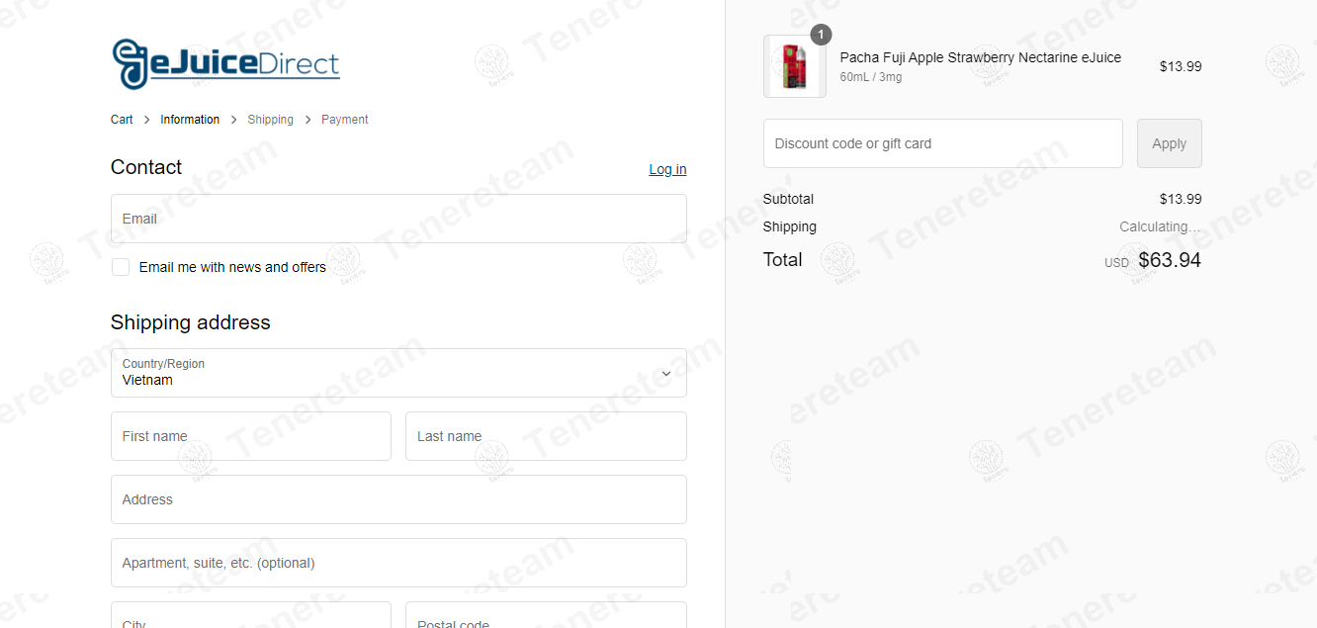
Task: Go back to Cart breadcrumb
Action: (x=122, y=120)
